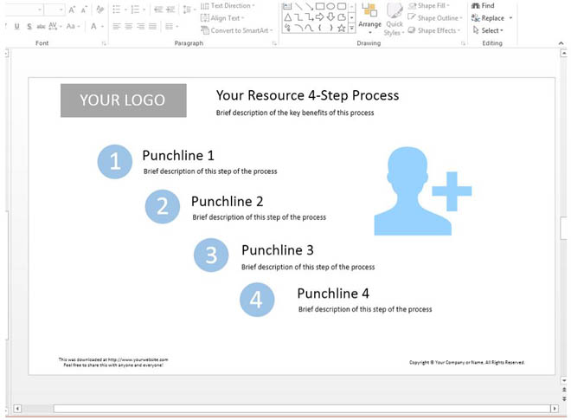
Task: Select the rectangle shape
Action: coord(320,6)
